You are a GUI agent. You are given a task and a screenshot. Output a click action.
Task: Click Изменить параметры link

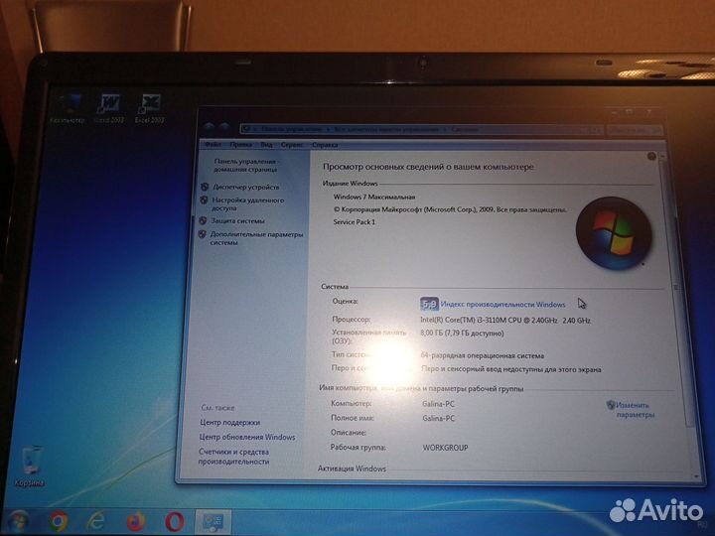pyautogui.click(x=635, y=410)
